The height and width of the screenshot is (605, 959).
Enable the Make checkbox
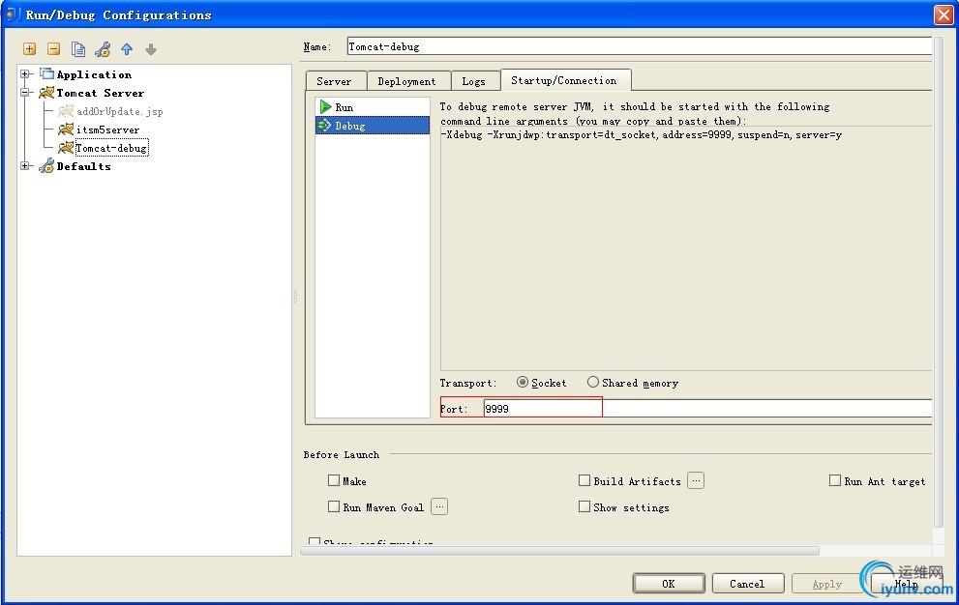pos(333,480)
